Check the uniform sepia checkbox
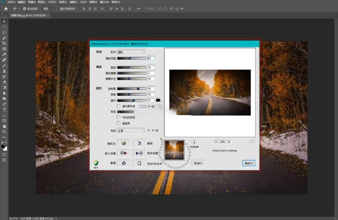Screen dimensions: 338x220 coord(119,117)
